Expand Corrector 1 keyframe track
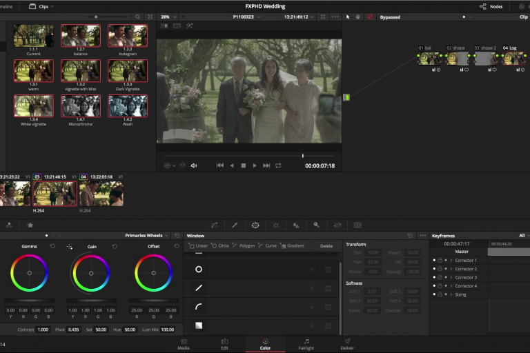This screenshot has height=353, width=530. (x=451, y=260)
